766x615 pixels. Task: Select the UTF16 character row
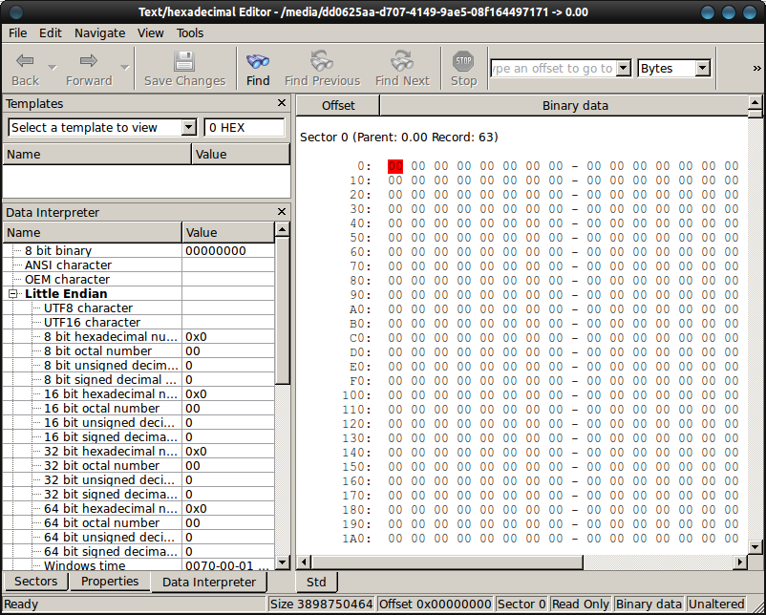(138, 323)
